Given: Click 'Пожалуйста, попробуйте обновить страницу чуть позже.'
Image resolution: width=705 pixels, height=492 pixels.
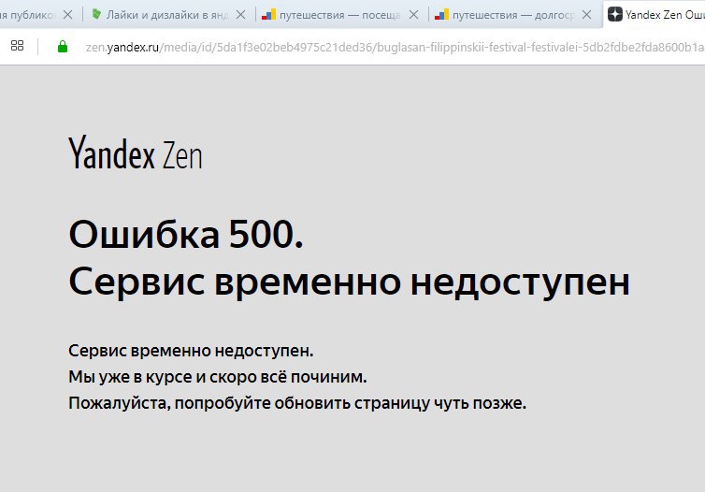Looking at the screenshot, I should [x=297, y=403].
